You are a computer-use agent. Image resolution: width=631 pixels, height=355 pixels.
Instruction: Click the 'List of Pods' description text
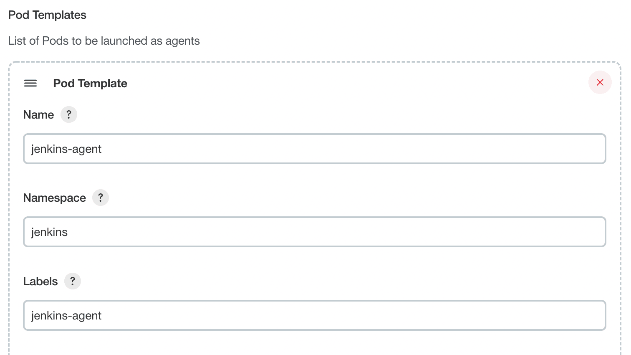click(104, 41)
